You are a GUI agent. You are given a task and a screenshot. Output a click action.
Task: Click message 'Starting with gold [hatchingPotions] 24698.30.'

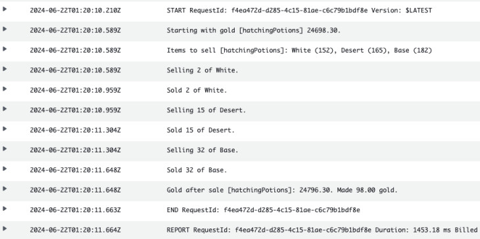point(253,31)
